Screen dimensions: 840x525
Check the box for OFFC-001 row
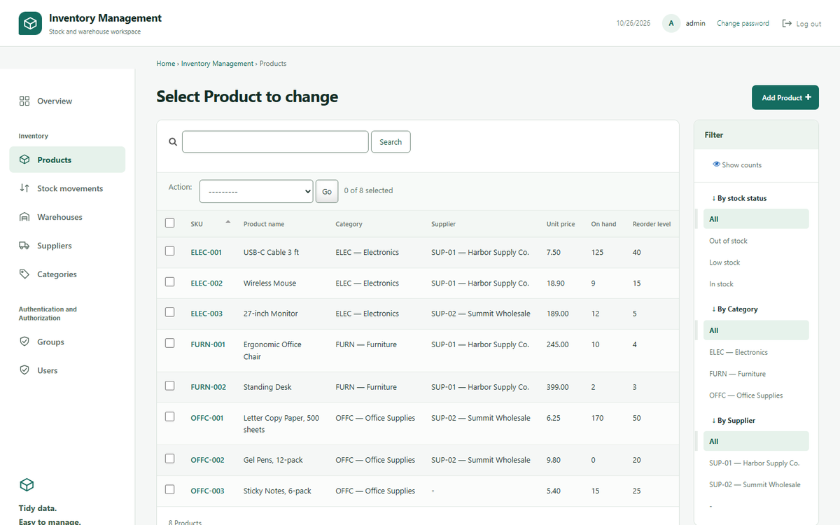click(x=169, y=416)
